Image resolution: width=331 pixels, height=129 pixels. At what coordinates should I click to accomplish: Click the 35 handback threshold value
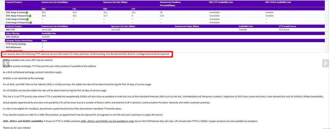coord(161,12)
